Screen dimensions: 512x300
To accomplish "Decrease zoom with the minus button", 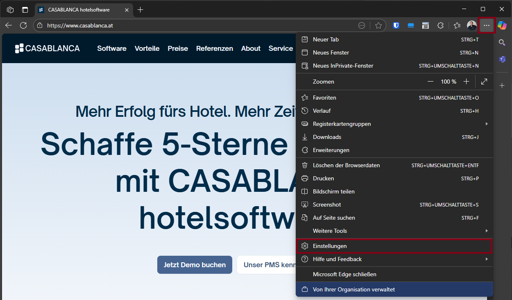I will click(430, 82).
